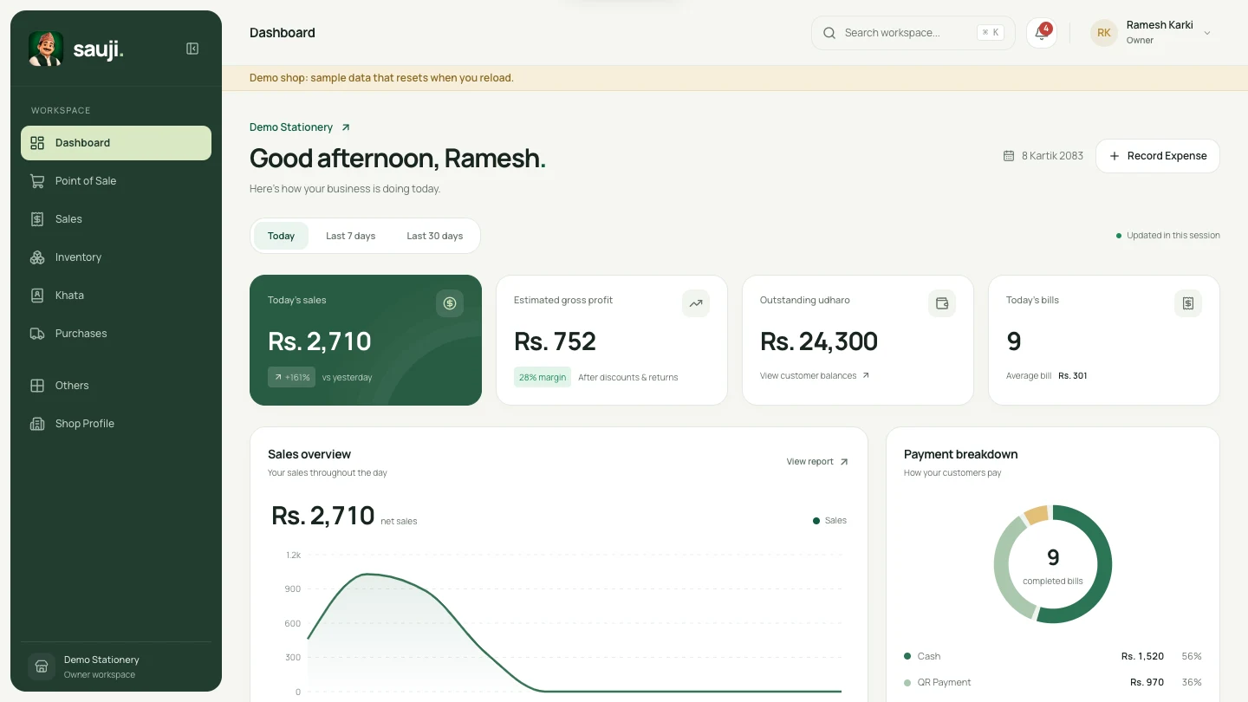Open the Khata ledger
This screenshot has width=1248, height=702.
click(x=116, y=296)
